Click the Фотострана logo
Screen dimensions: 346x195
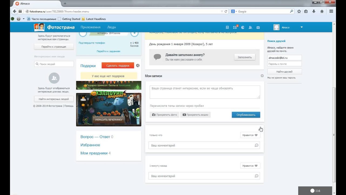point(54,27)
